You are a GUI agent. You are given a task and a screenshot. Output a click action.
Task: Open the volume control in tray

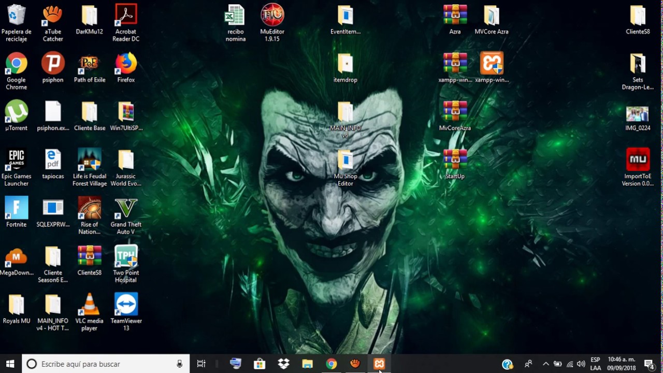pyautogui.click(x=581, y=364)
